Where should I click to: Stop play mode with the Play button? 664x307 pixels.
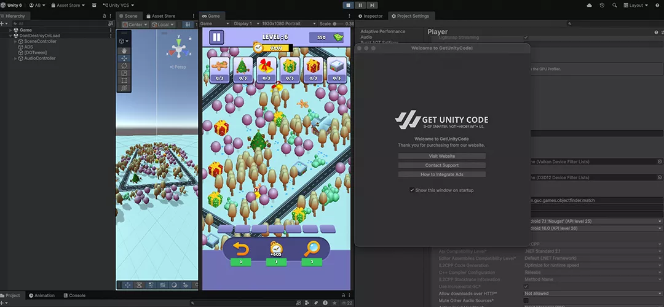coord(349,5)
